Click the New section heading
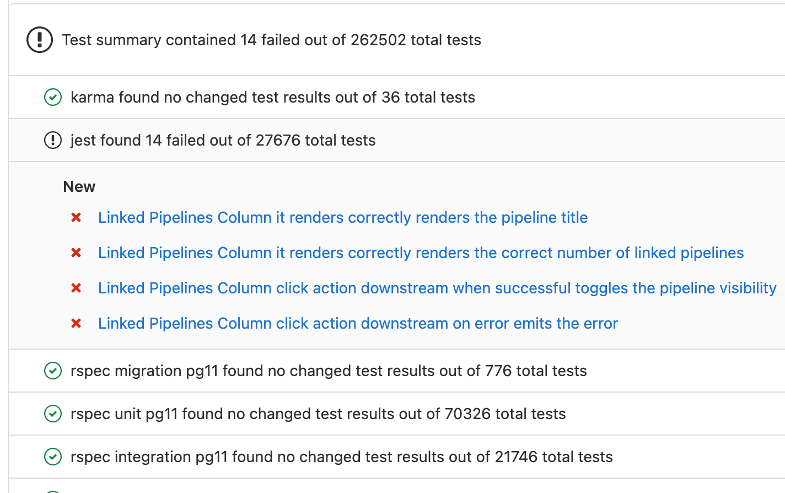 (x=79, y=186)
